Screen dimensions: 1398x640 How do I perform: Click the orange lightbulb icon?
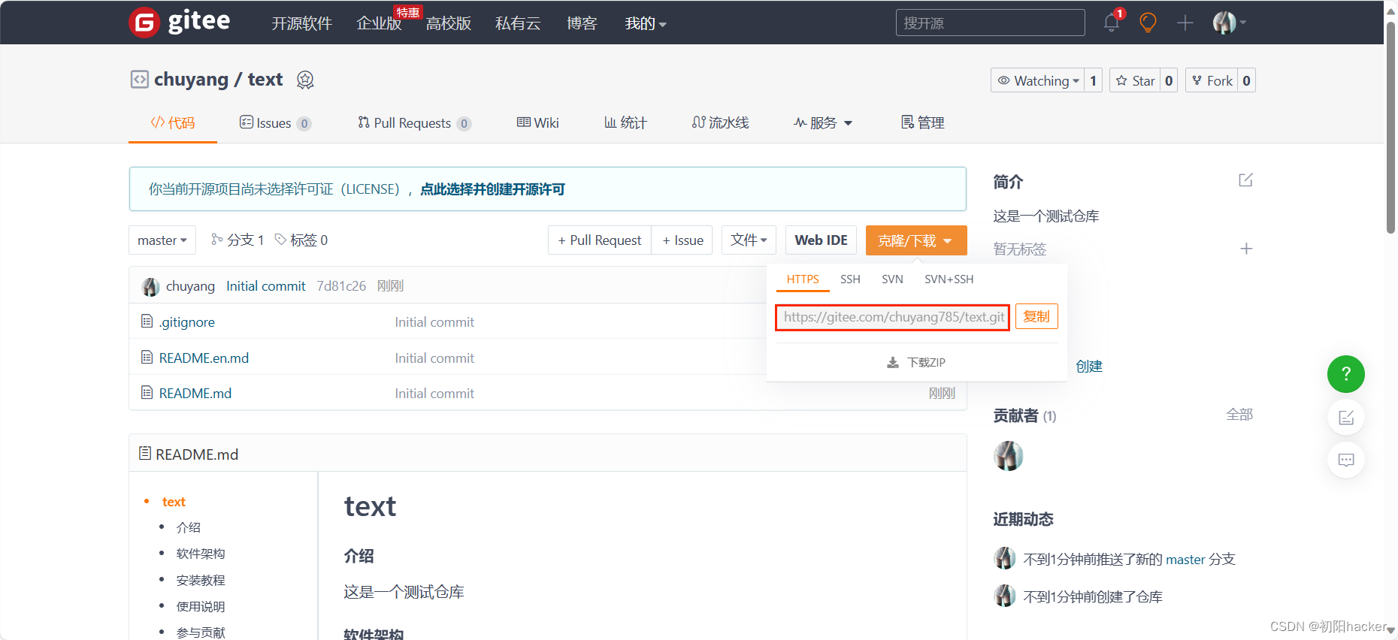1148,23
